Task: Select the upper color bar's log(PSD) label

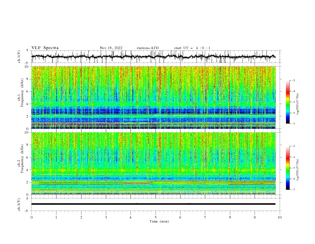Action: [297, 104]
